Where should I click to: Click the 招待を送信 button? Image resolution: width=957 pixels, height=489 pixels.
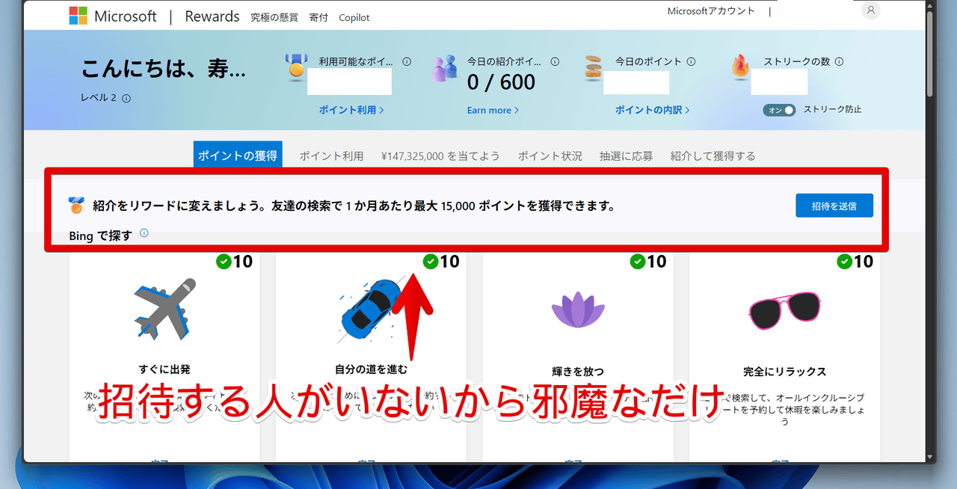pos(834,205)
